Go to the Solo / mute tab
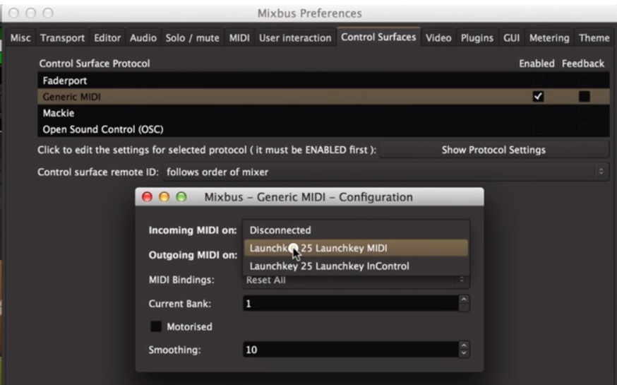 193,37
